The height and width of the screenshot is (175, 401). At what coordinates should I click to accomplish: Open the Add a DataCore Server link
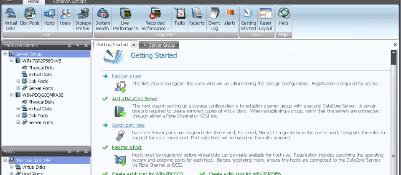point(135,99)
